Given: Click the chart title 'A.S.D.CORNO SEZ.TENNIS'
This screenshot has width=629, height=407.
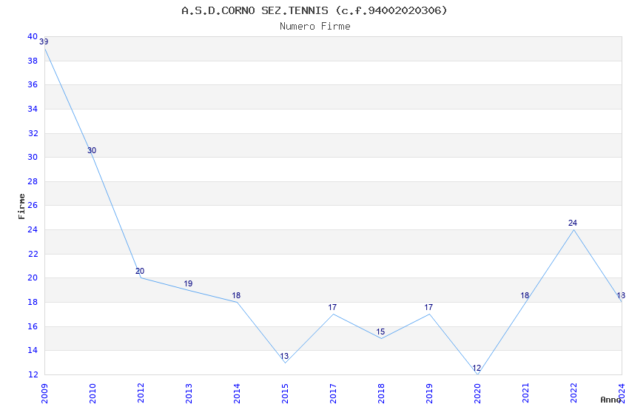Looking at the screenshot, I should coord(255,10).
